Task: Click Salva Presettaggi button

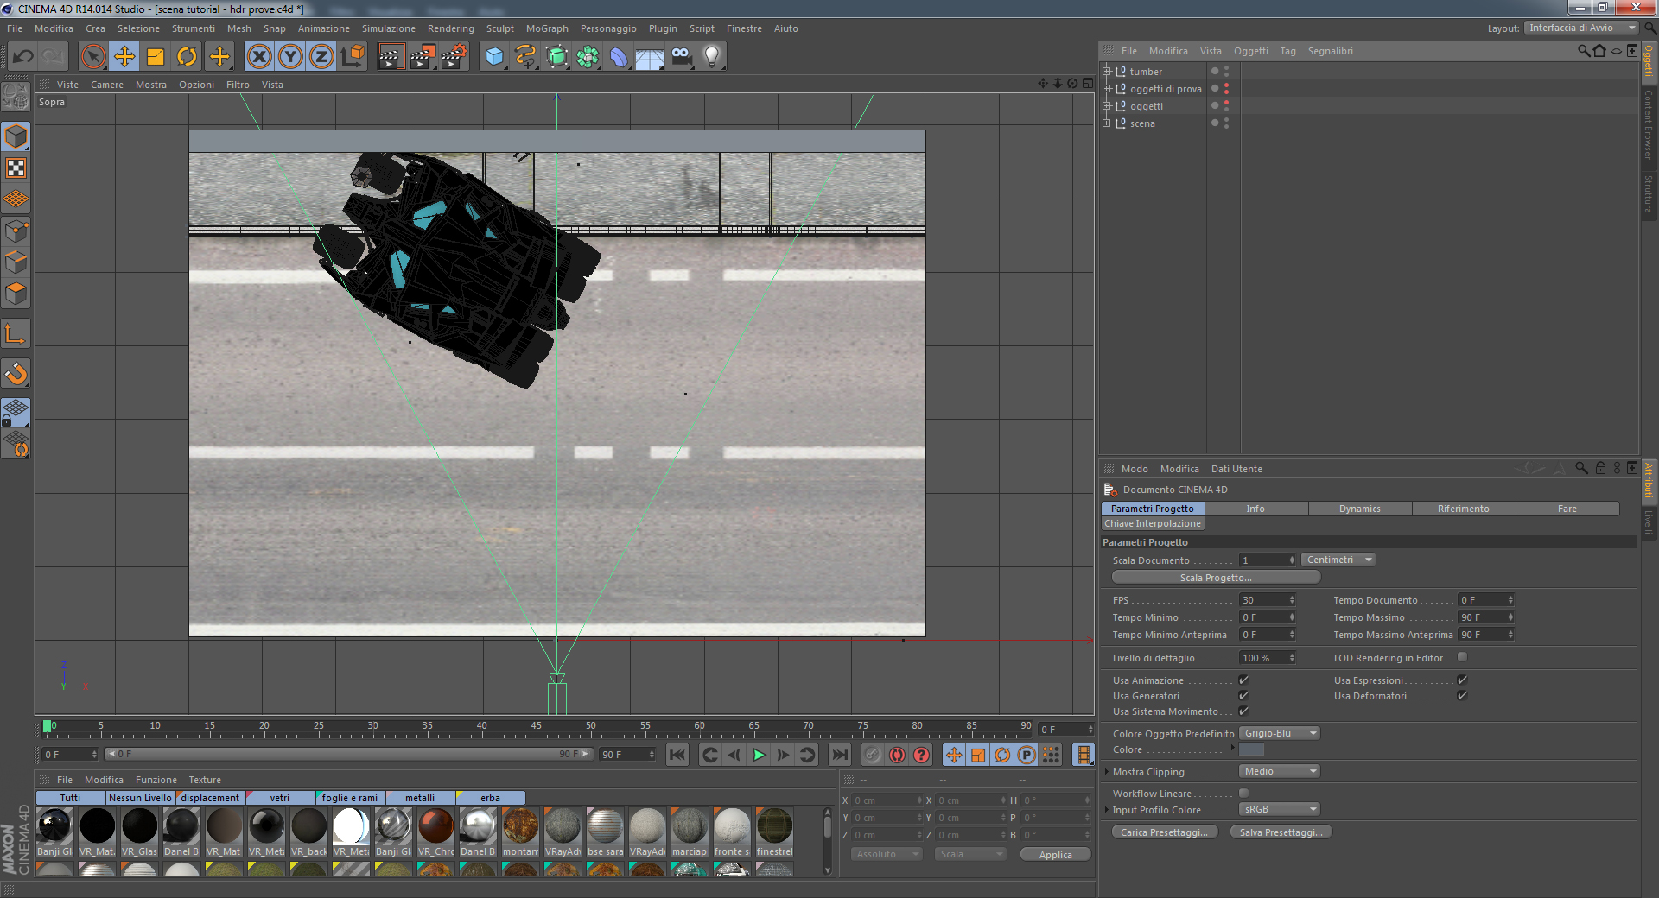Action: coord(1281,832)
